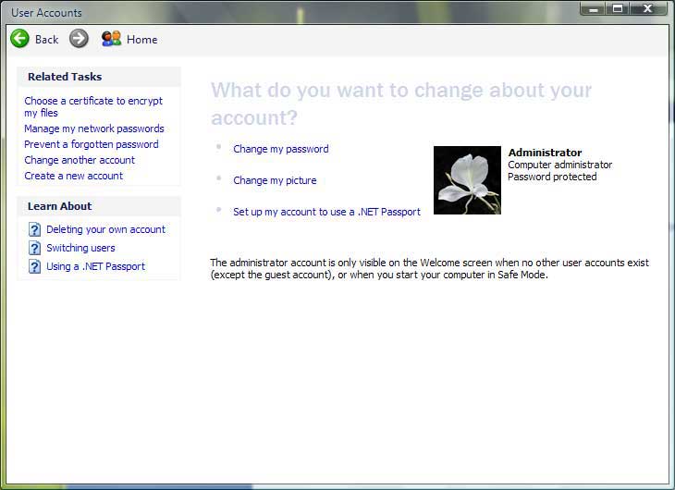Open Using a .NET Passport help link

click(x=95, y=266)
